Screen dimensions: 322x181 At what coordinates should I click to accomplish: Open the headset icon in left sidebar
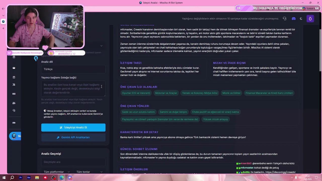[14, 110]
